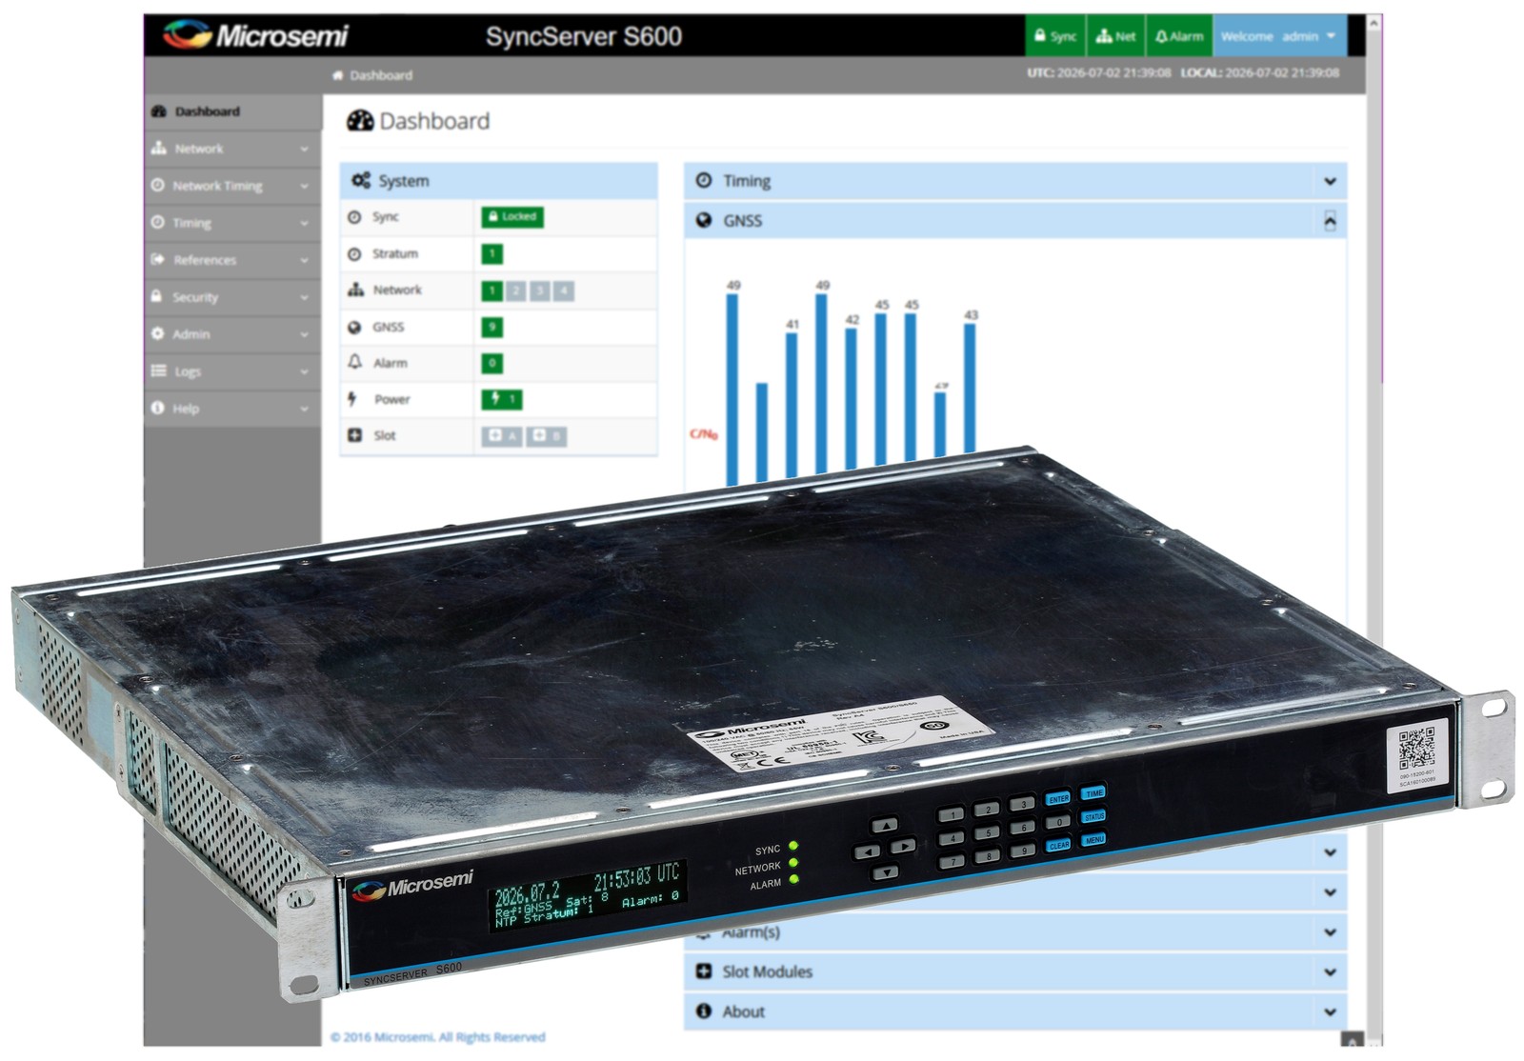Click Network port 3 gray badge
The width and height of the screenshot is (1524, 1061).
[x=539, y=290]
